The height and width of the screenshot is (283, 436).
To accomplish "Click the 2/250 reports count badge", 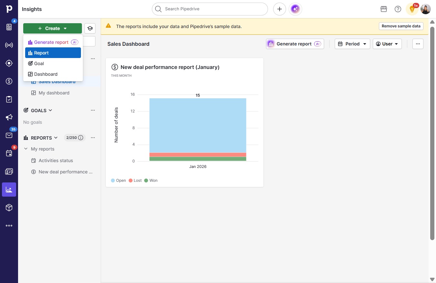I will 74,138.
